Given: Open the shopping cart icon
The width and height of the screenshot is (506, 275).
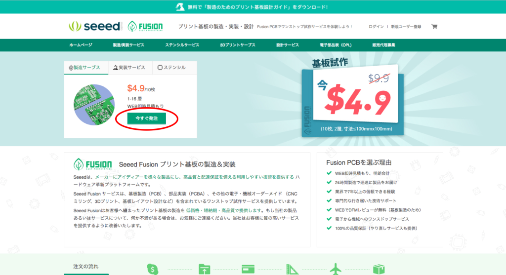Looking at the screenshot, I should point(434,27).
